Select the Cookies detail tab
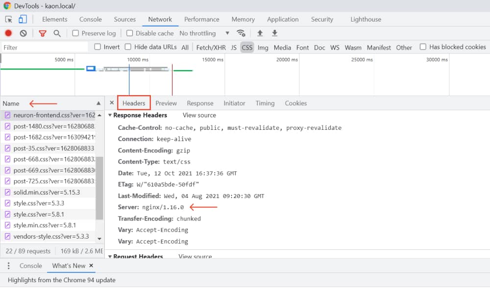The height and width of the screenshot is (294, 490). tap(295, 103)
